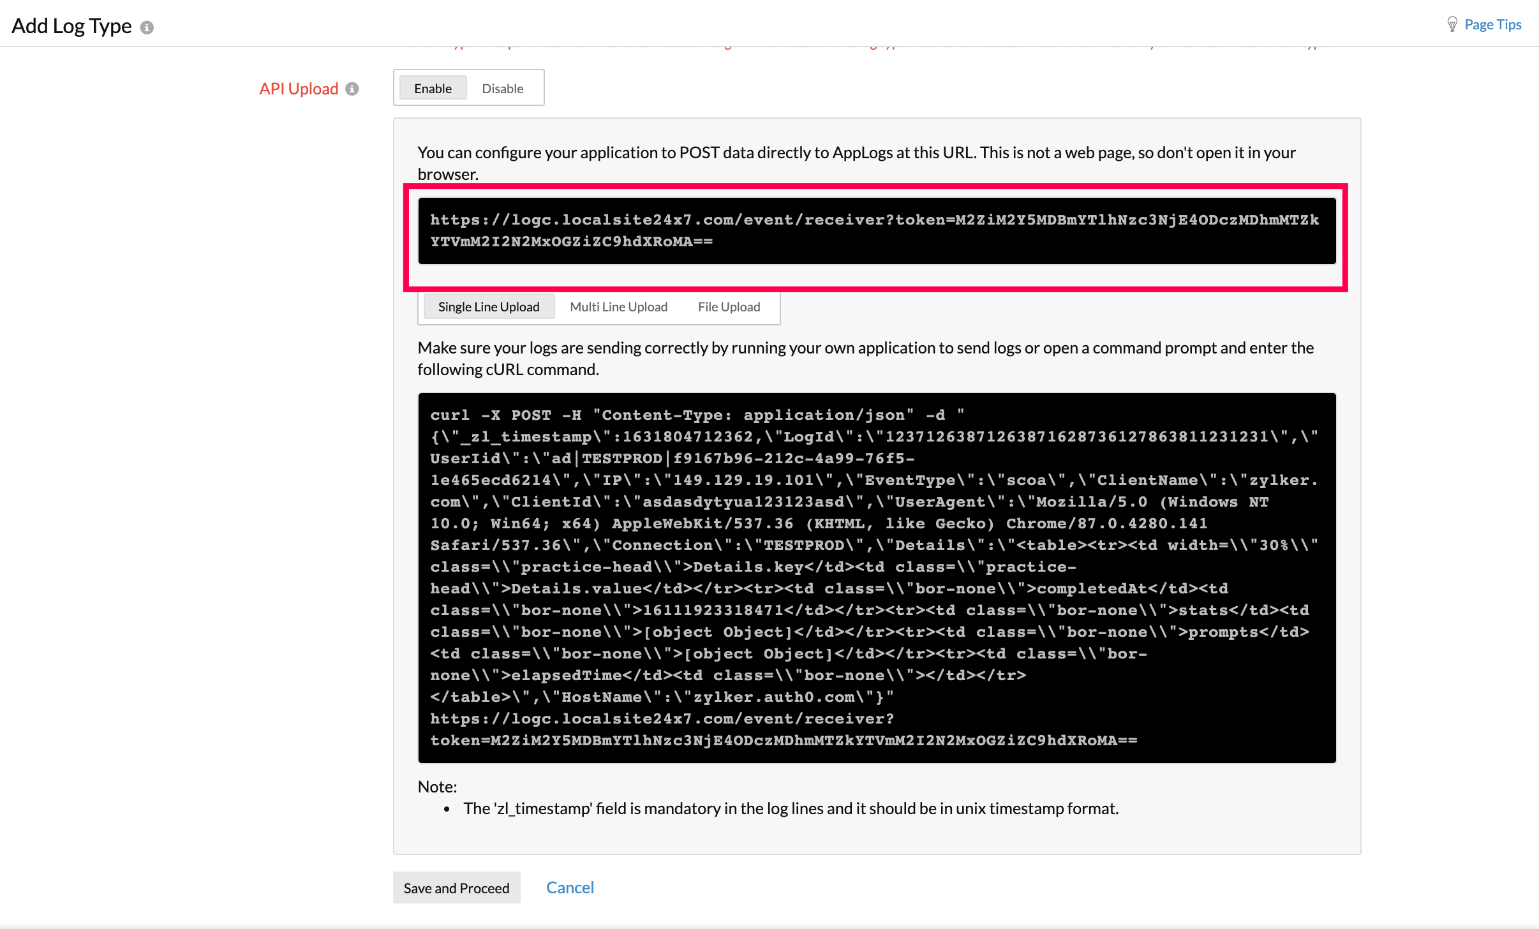Click the Save and Proceed button
1539x929 pixels.
click(456, 888)
